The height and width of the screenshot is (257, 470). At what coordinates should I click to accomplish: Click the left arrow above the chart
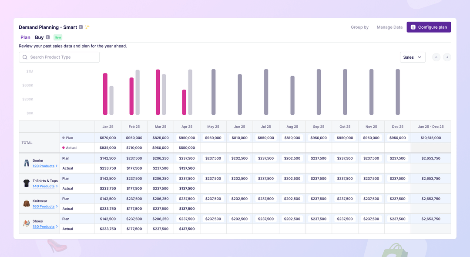(436, 57)
